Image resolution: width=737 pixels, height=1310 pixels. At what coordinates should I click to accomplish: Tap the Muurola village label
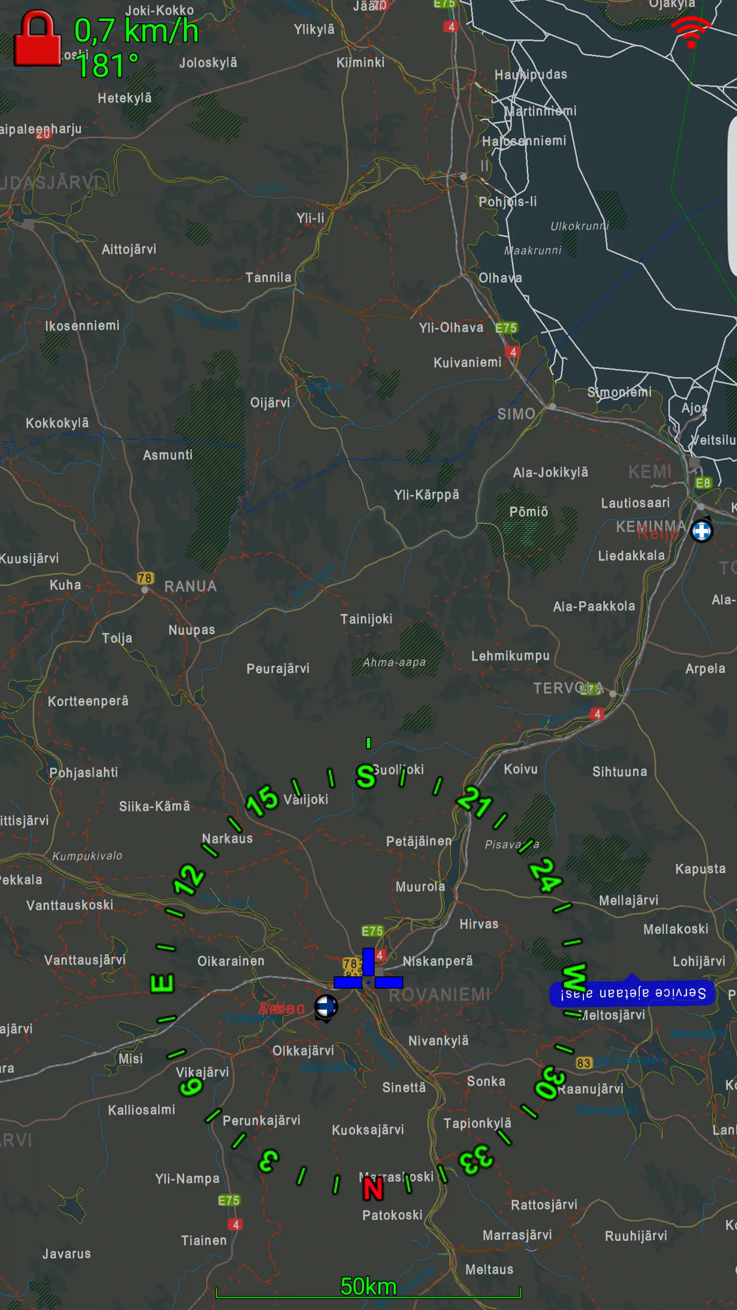click(x=420, y=887)
